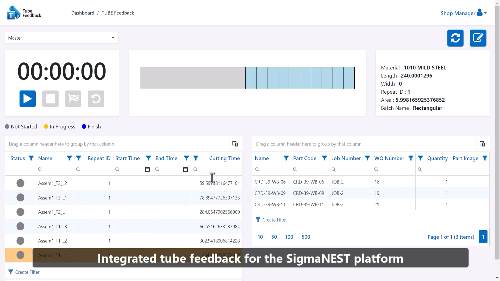Go to the Dashboard breadcrumb
Viewport: 500px width, 281px height.
point(83,13)
